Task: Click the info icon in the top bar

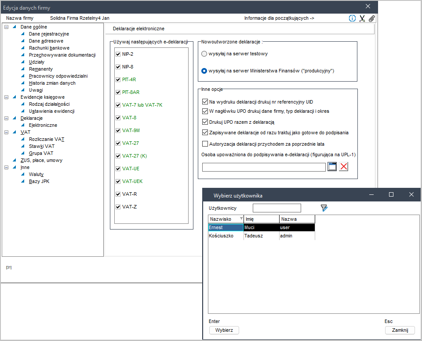Action: click(352, 18)
